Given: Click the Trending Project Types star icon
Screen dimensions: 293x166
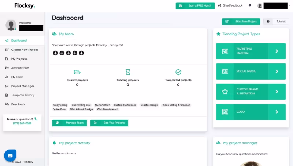Looking at the screenshot, I should pyautogui.click(x=218, y=34).
